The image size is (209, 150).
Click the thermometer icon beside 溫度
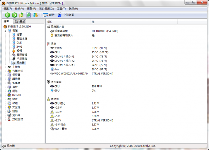[48, 44]
